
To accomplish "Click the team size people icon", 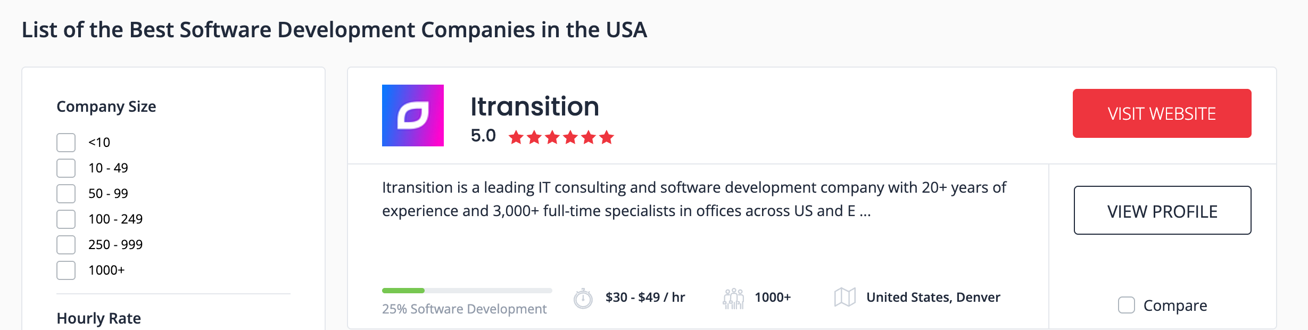I will point(733,298).
